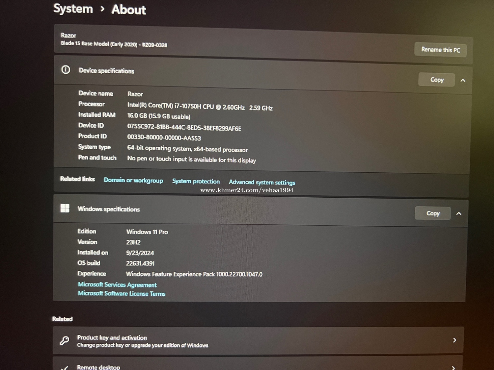Click the Remote desktop icon
The width and height of the screenshot is (494, 370).
click(x=65, y=368)
